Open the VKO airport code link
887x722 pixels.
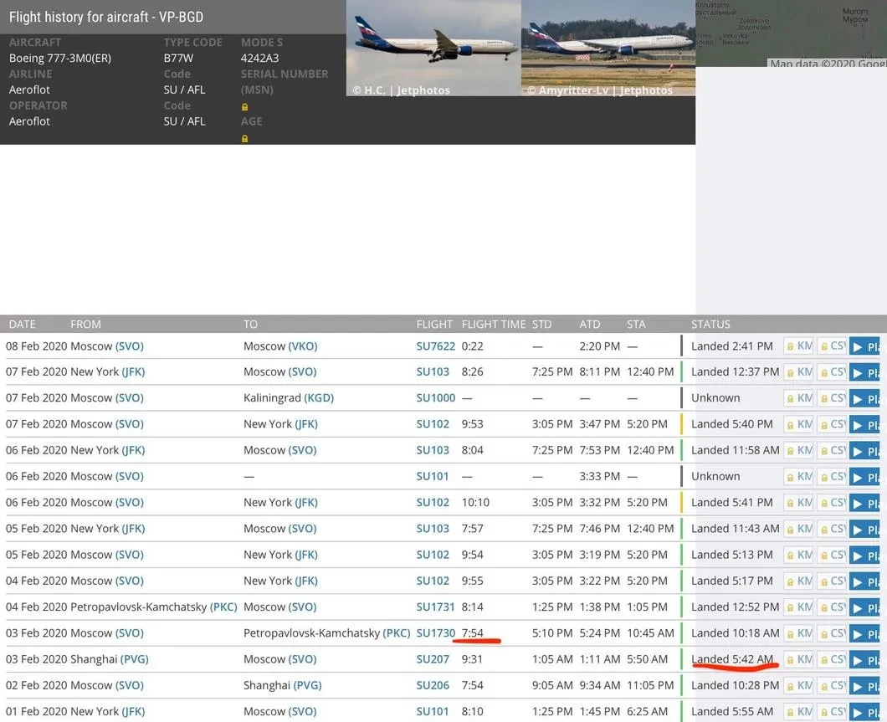[303, 346]
